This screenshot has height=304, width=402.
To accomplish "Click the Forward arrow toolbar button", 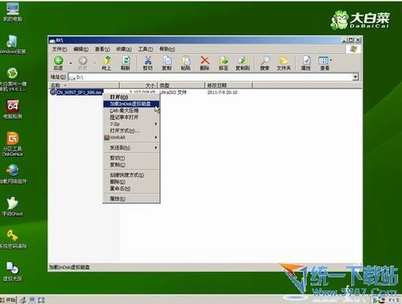I will pyautogui.click(x=83, y=63).
